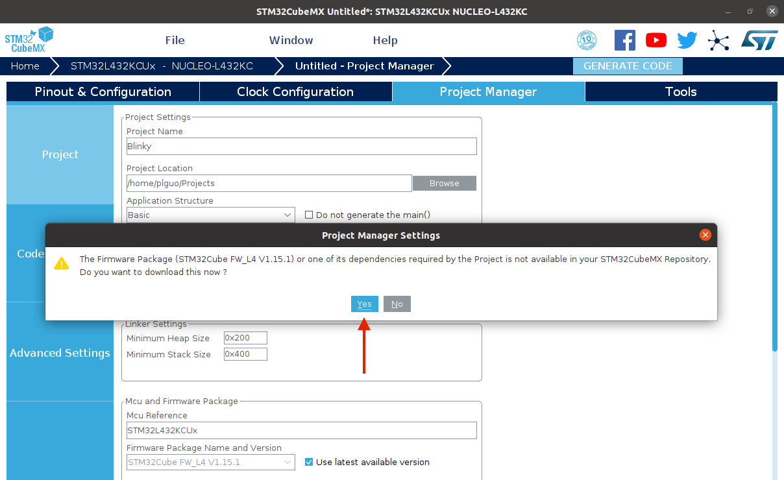This screenshot has width=784, height=480.
Task: Click Yes to download the firmware package
Action: pyautogui.click(x=364, y=304)
